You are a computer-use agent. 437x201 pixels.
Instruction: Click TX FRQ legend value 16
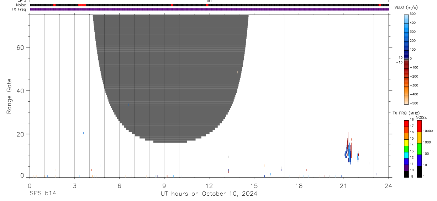pos(411,132)
